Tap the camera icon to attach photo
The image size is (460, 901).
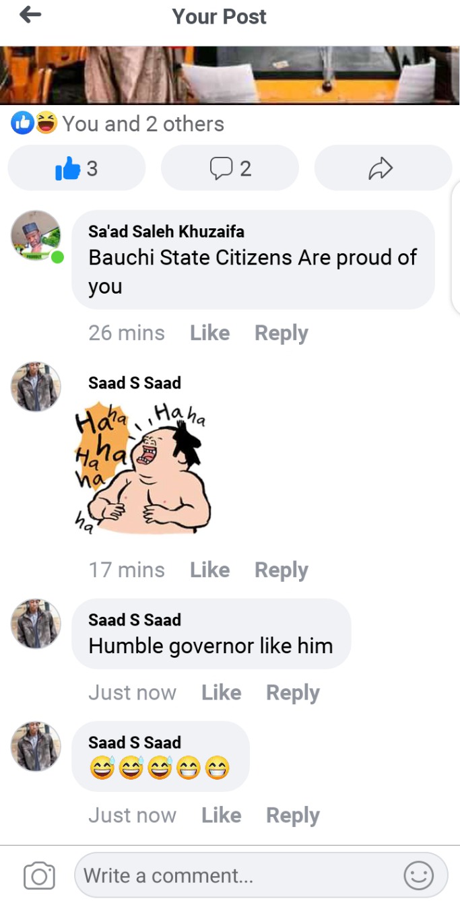tap(39, 876)
